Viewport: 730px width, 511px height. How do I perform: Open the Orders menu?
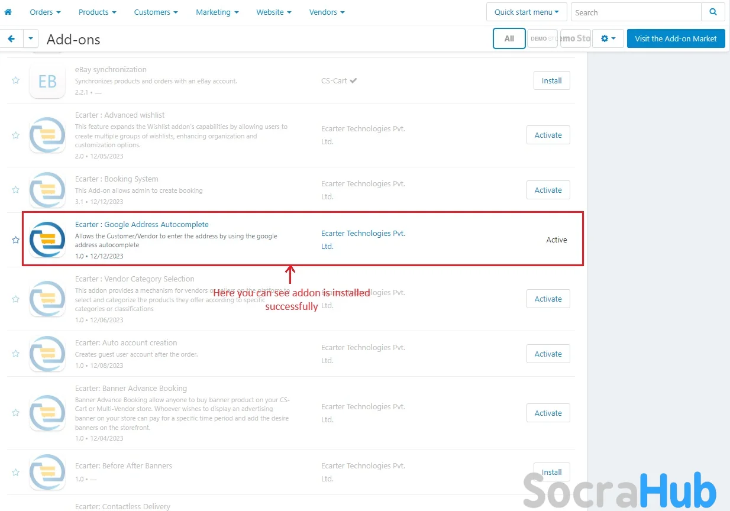coord(45,12)
